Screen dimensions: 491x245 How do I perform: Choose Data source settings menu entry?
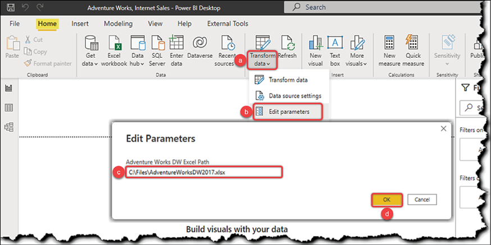pos(288,96)
